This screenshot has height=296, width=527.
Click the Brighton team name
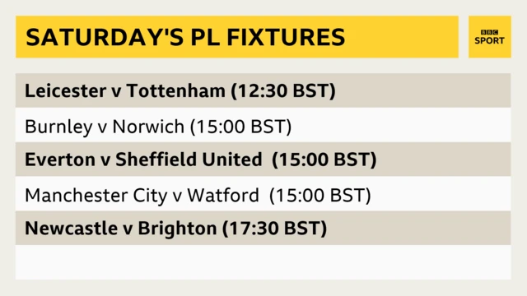177,229
